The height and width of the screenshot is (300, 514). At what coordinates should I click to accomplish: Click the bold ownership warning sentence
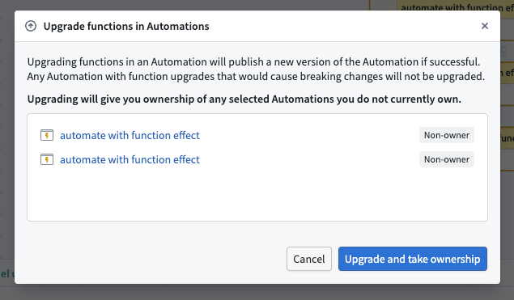244,99
